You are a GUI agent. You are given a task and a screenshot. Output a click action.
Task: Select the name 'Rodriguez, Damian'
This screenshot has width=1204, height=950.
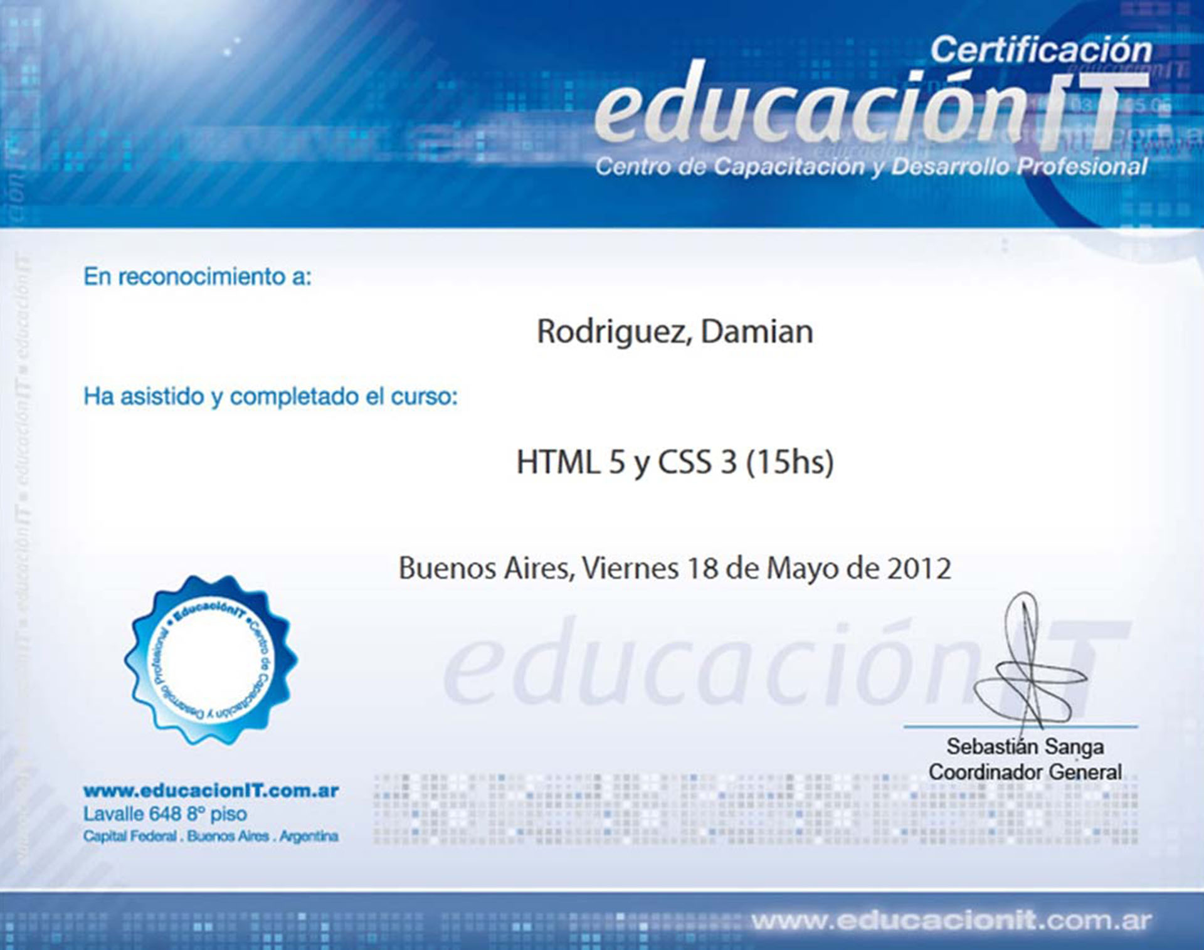pos(675,332)
